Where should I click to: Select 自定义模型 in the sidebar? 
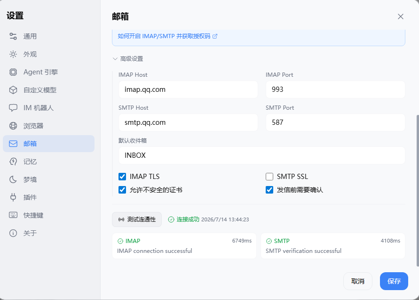[x=48, y=90]
